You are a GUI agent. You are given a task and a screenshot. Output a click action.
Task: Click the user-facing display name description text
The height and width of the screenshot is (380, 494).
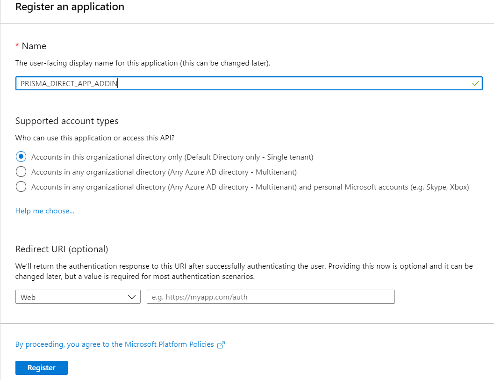coord(143,63)
